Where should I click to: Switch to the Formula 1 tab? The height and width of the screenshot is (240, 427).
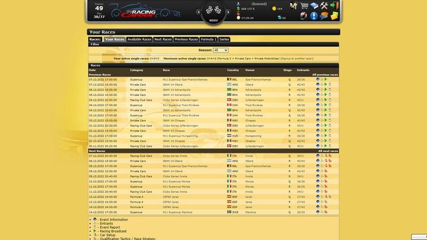(x=208, y=39)
